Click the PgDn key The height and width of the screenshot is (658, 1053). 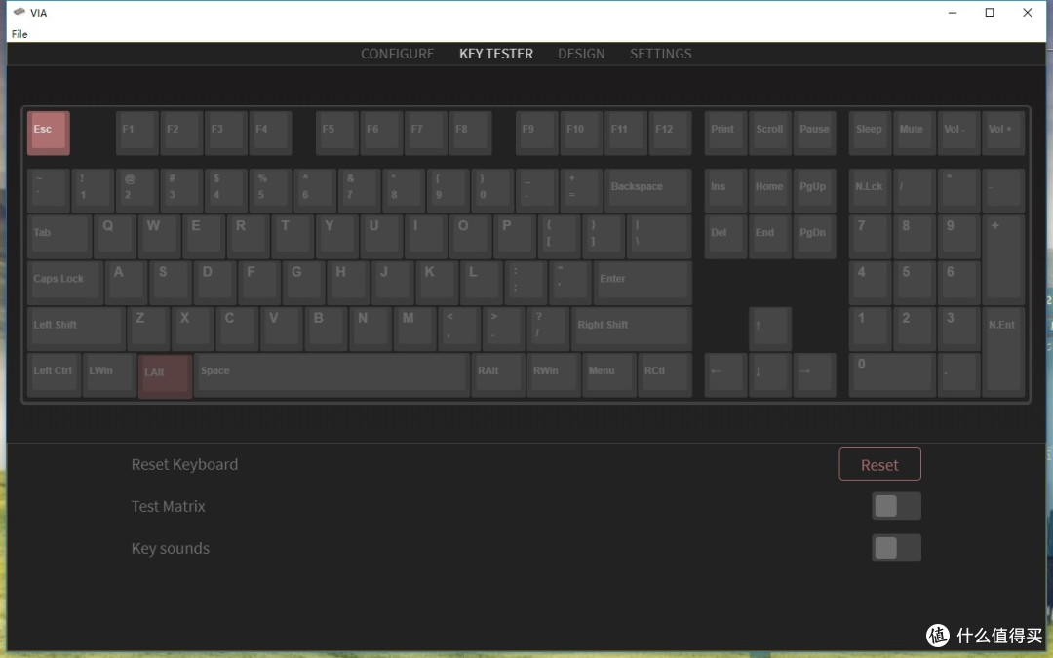(x=814, y=237)
